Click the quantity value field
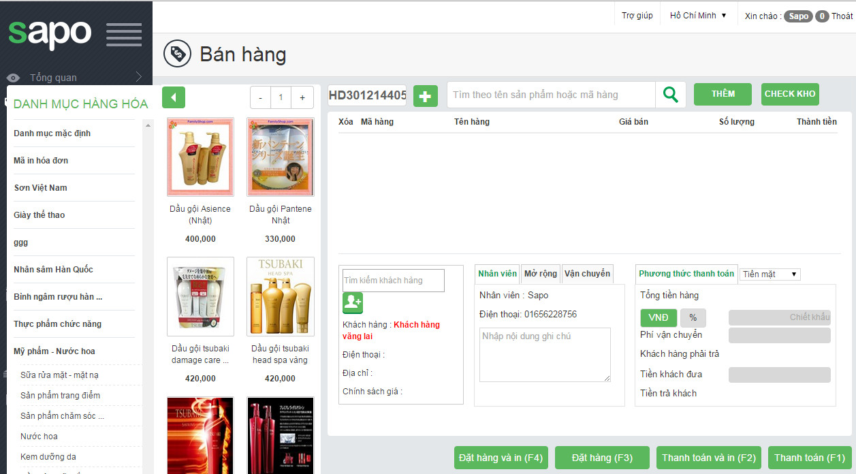The width and height of the screenshot is (856, 474). [281, 97]
